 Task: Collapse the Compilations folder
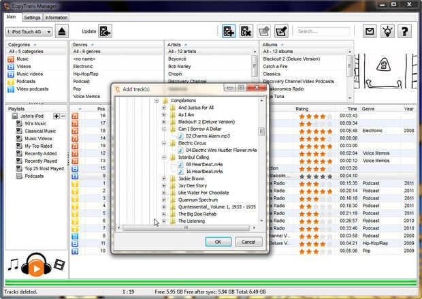[x=157, y=101]
